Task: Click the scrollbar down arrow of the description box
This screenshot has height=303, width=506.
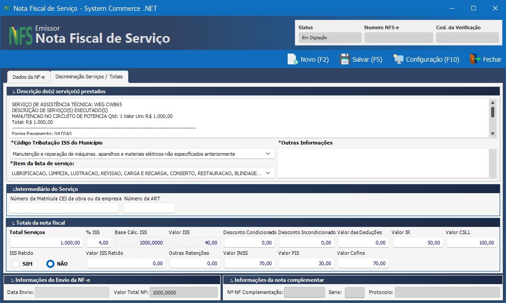Action: (493, 133)
